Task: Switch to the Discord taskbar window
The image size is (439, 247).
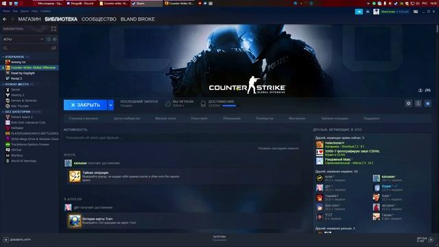Action: (81, 3)
